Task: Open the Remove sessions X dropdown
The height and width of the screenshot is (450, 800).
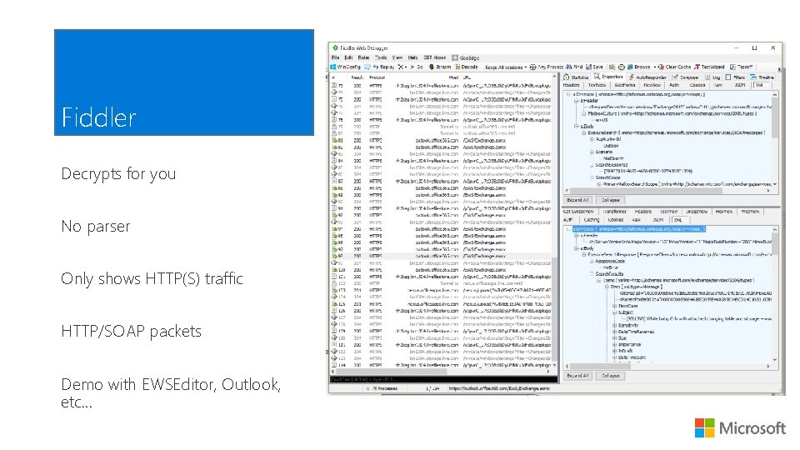Action: click(x=402, y=67)
